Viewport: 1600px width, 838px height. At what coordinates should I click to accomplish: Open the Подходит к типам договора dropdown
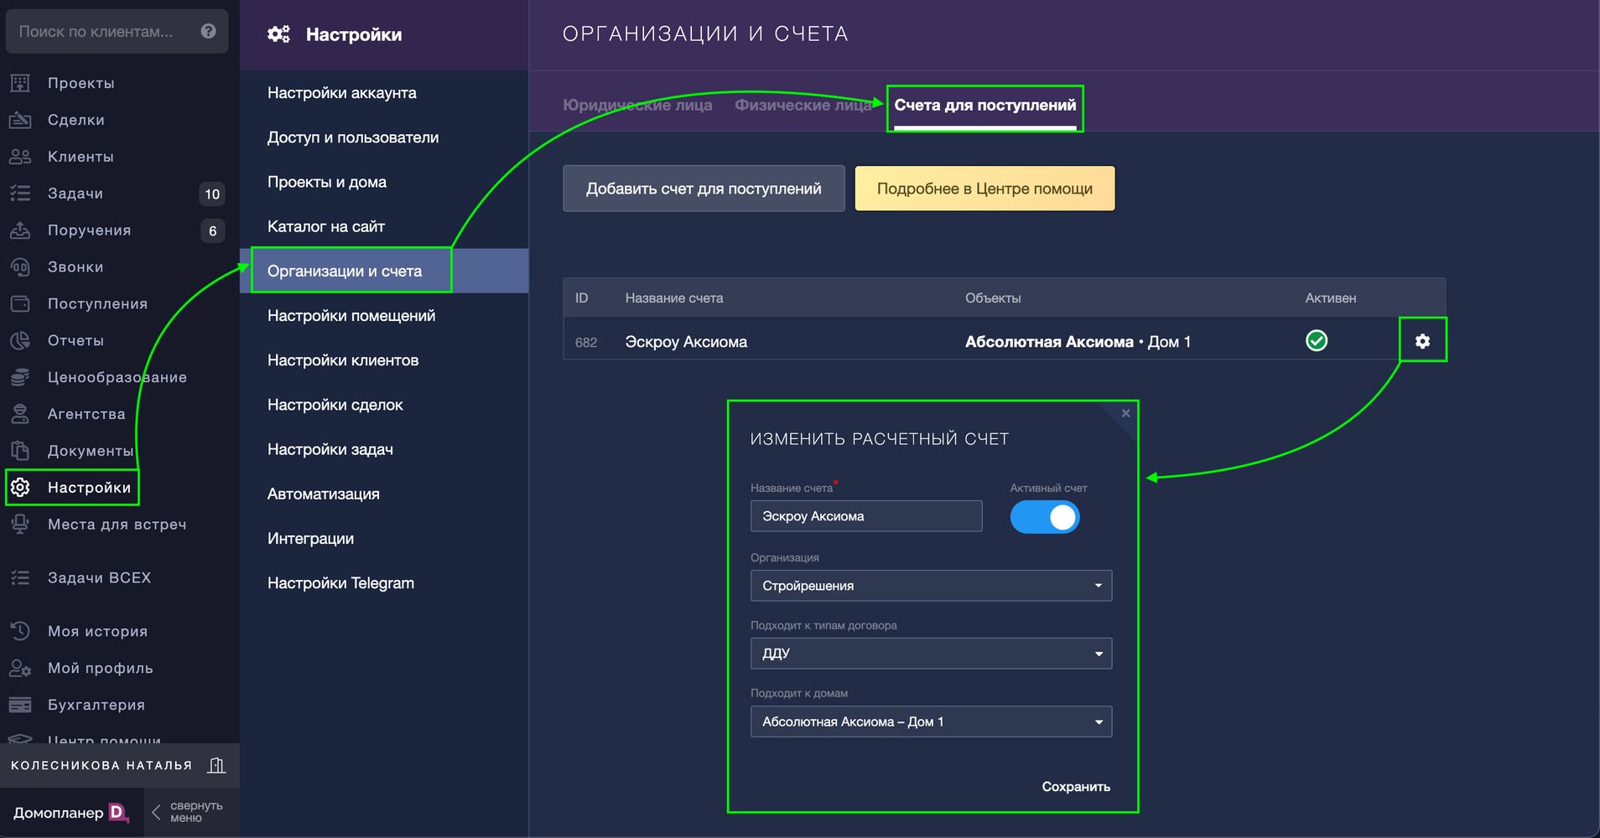(x=931, y=654)
